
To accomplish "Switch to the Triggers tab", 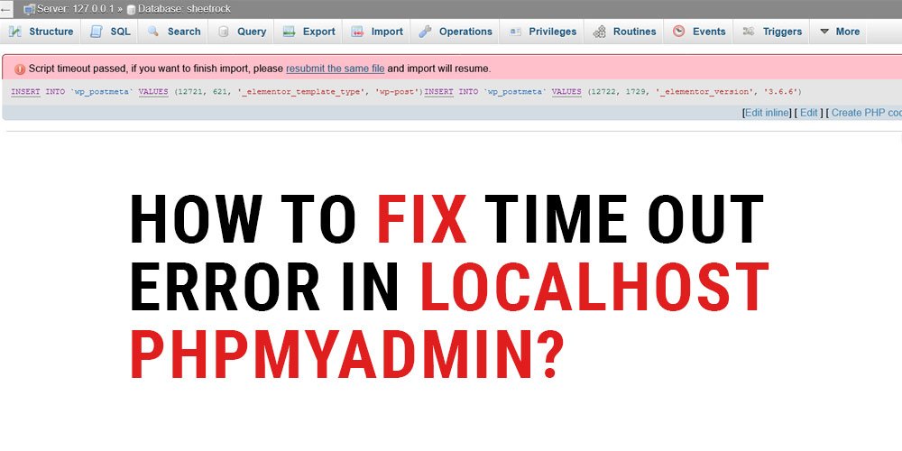I will [773, 32].
